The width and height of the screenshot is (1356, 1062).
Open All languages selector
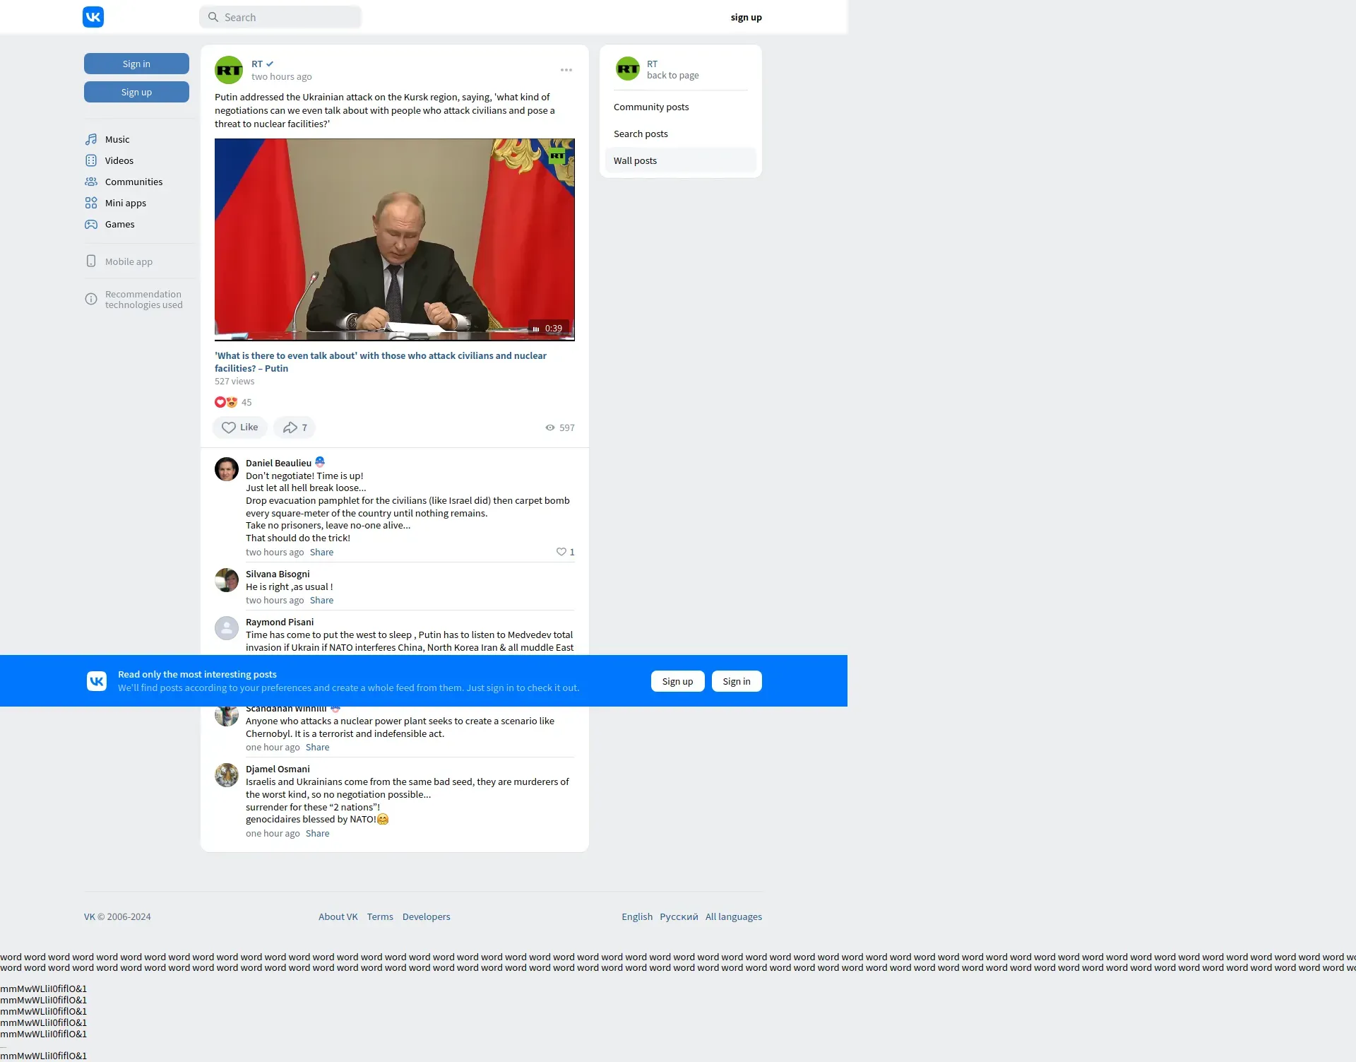point(733,916)
